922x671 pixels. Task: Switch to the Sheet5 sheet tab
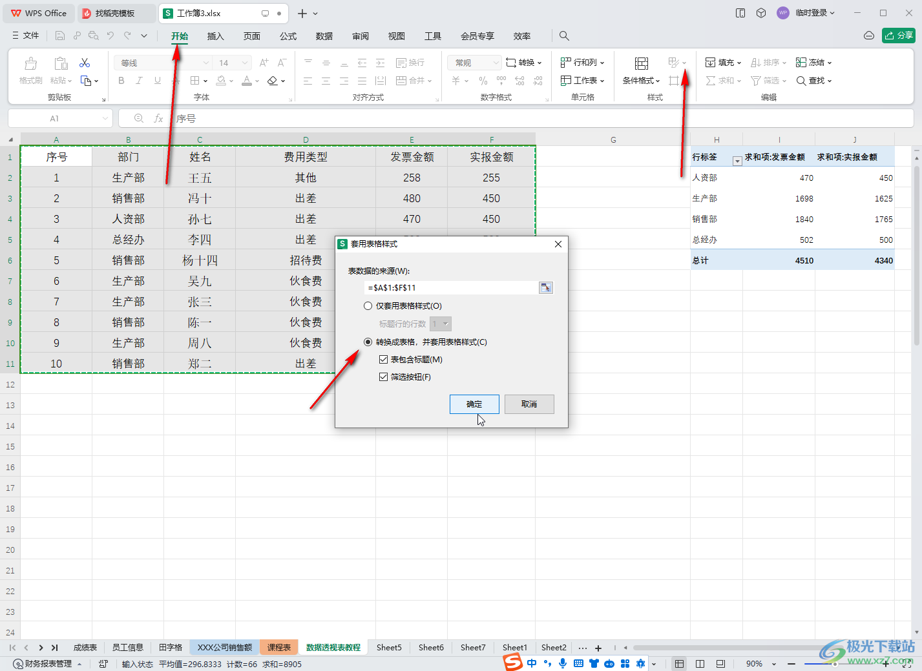pos(389,647)
